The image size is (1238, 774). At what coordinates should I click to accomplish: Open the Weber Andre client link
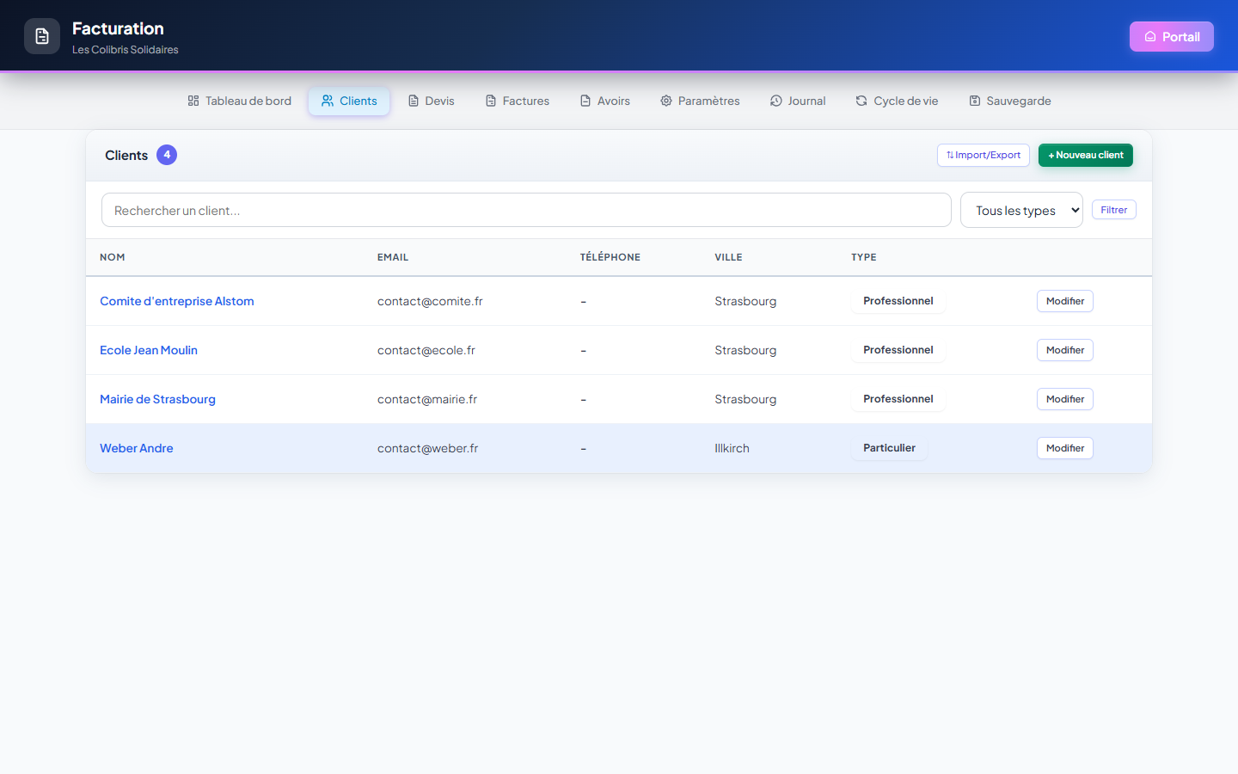click(137, 448)
